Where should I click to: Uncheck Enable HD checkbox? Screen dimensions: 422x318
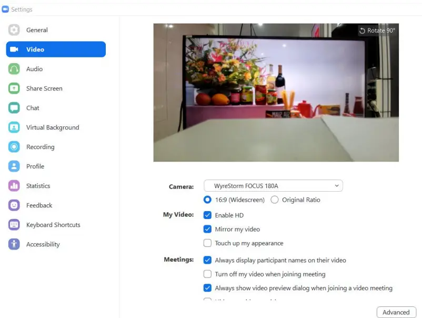[x=207, y=215]
